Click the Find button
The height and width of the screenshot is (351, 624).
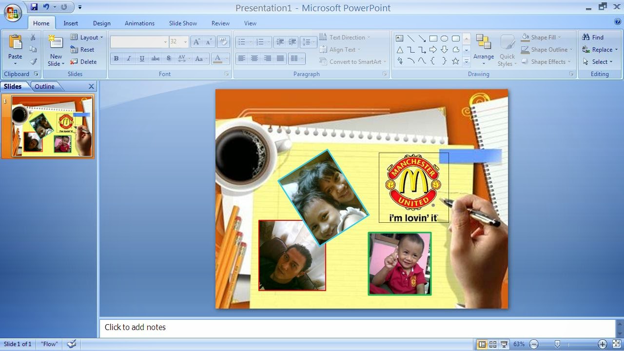[593, 37]
